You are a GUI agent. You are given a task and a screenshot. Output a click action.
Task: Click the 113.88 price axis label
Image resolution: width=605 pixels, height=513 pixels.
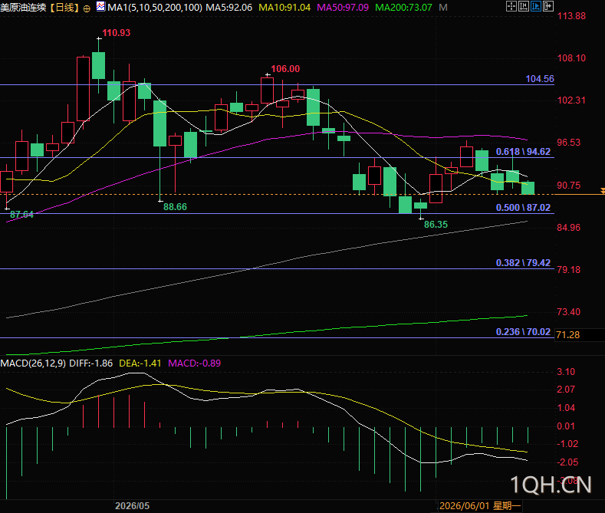coord(571,16)
